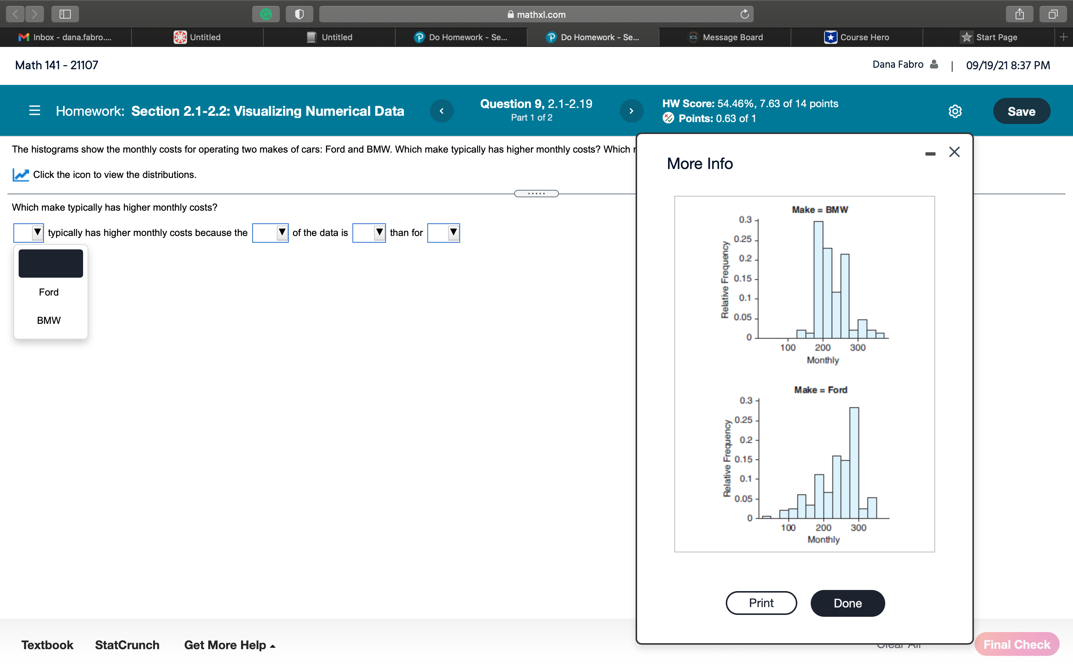Go to previous question arrow
Image resolution: width=1073 pixels, height=670 pixels.
point(441,111)
